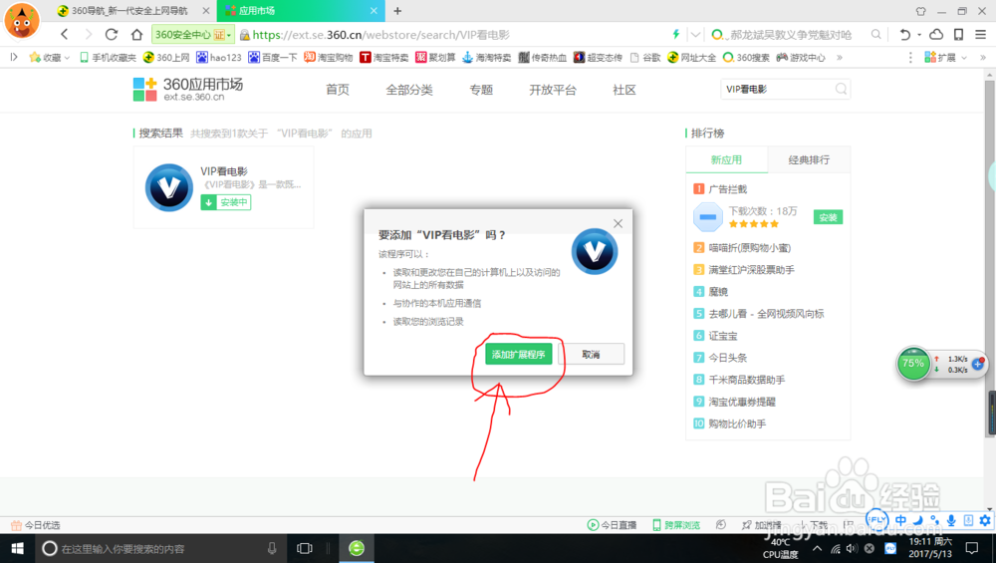Toggle 中 Chinese input mode

click(900, 520)
